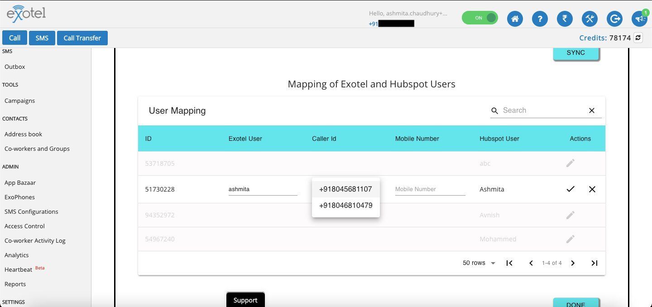
Task: Click ID 94352972 cell
Action: (x=160, y=215)
